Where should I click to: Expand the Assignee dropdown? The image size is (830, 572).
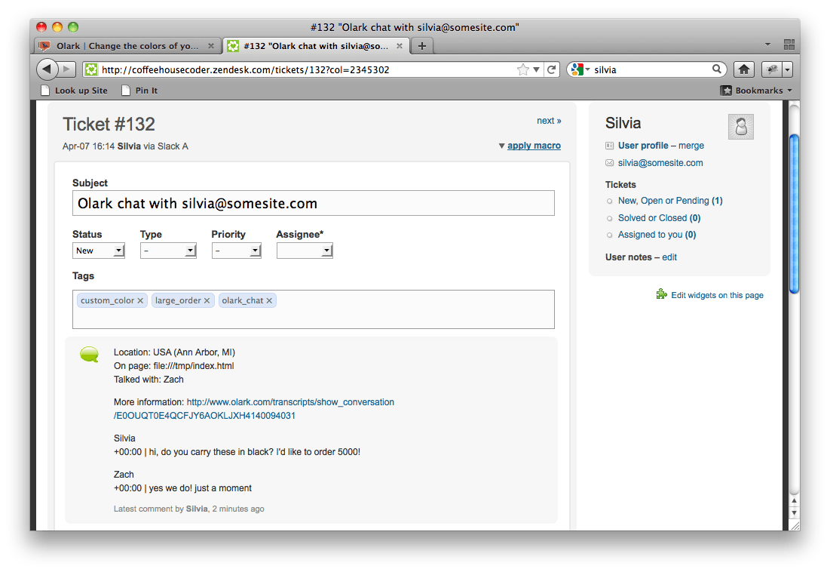(x=305, y=251)
